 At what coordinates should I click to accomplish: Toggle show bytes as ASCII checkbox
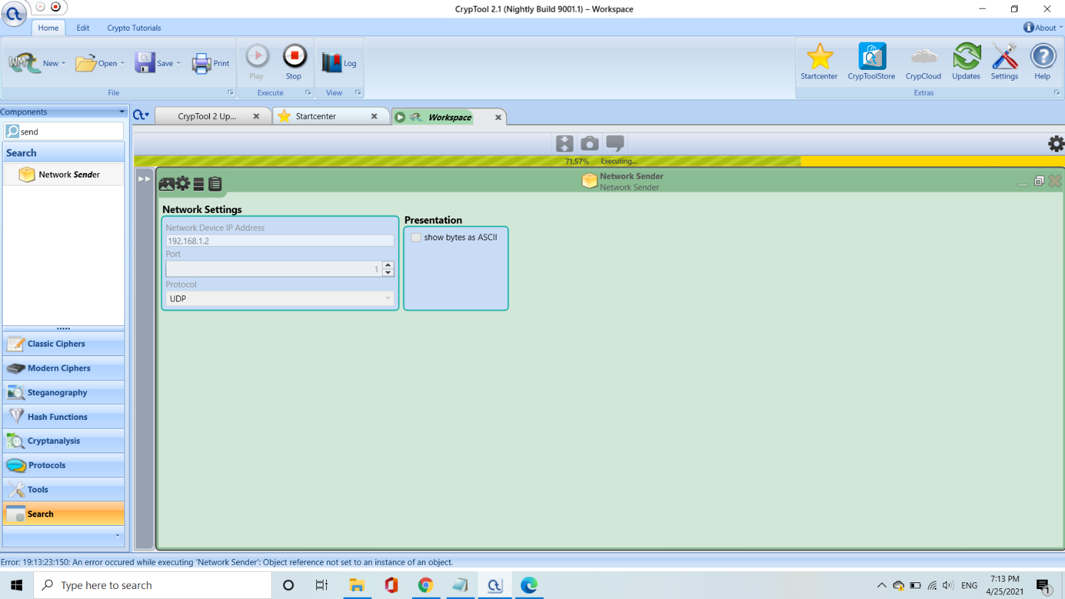(416, 238)
